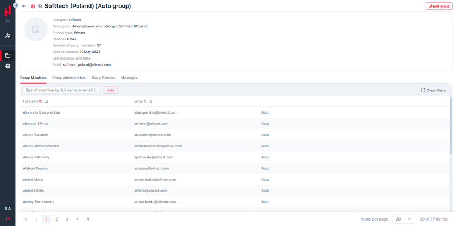Switch to the Group Administrators tab
Screen dimensions: 457x226
pos(69,78)
